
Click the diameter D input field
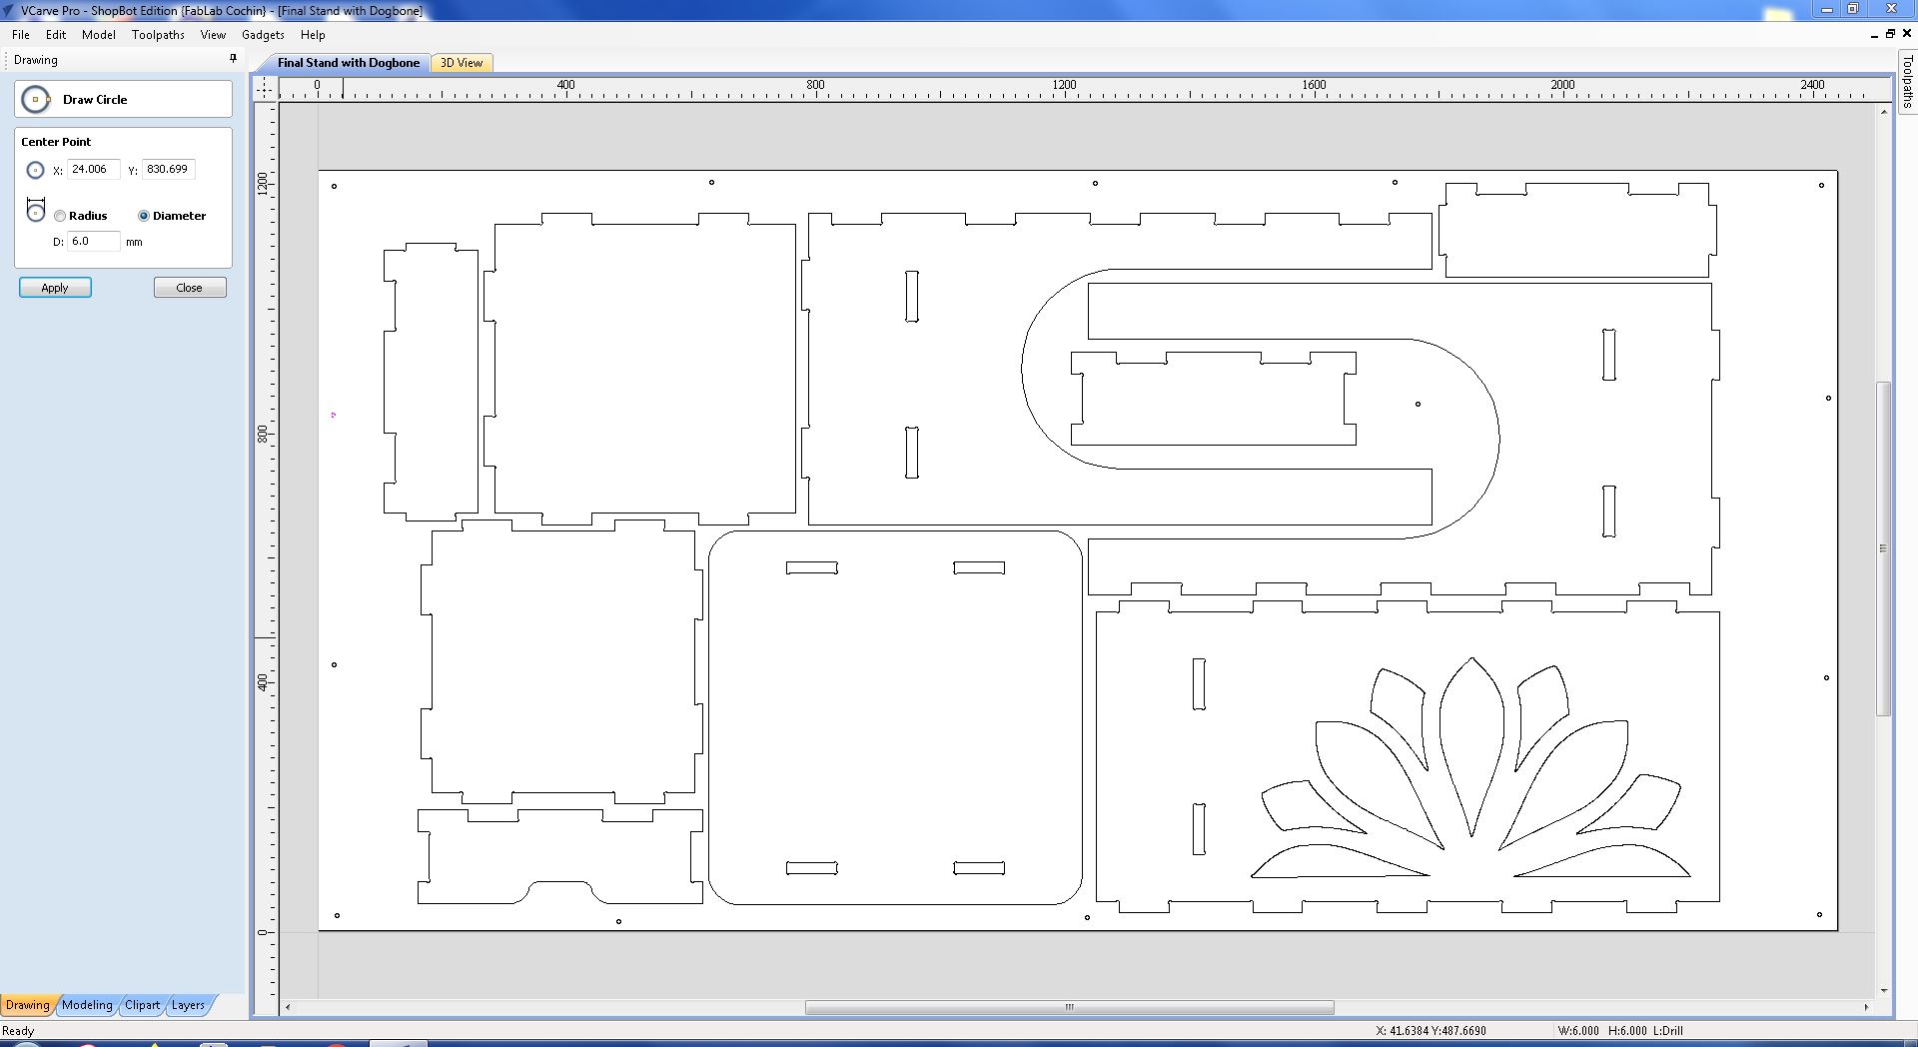coord(94,242)
